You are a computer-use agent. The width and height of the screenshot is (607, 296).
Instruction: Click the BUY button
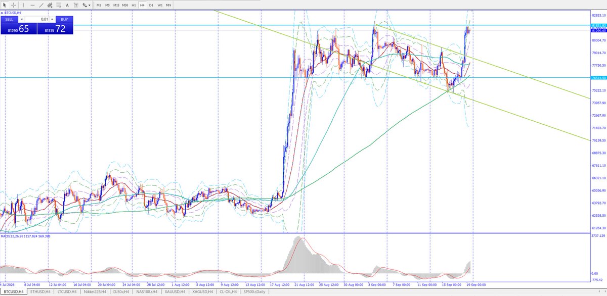[64, 19]
